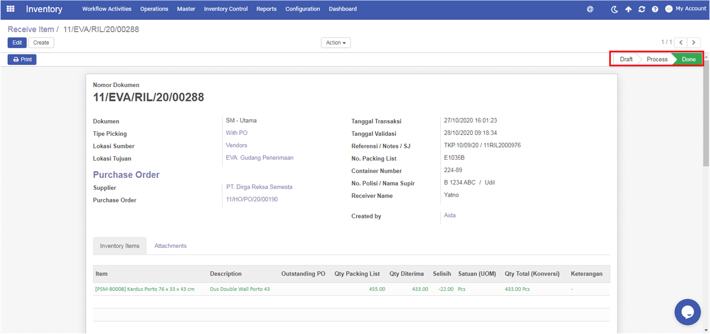Go to previous record with left chevron
This screenshot has width=710, height=334.
point(681,43)
